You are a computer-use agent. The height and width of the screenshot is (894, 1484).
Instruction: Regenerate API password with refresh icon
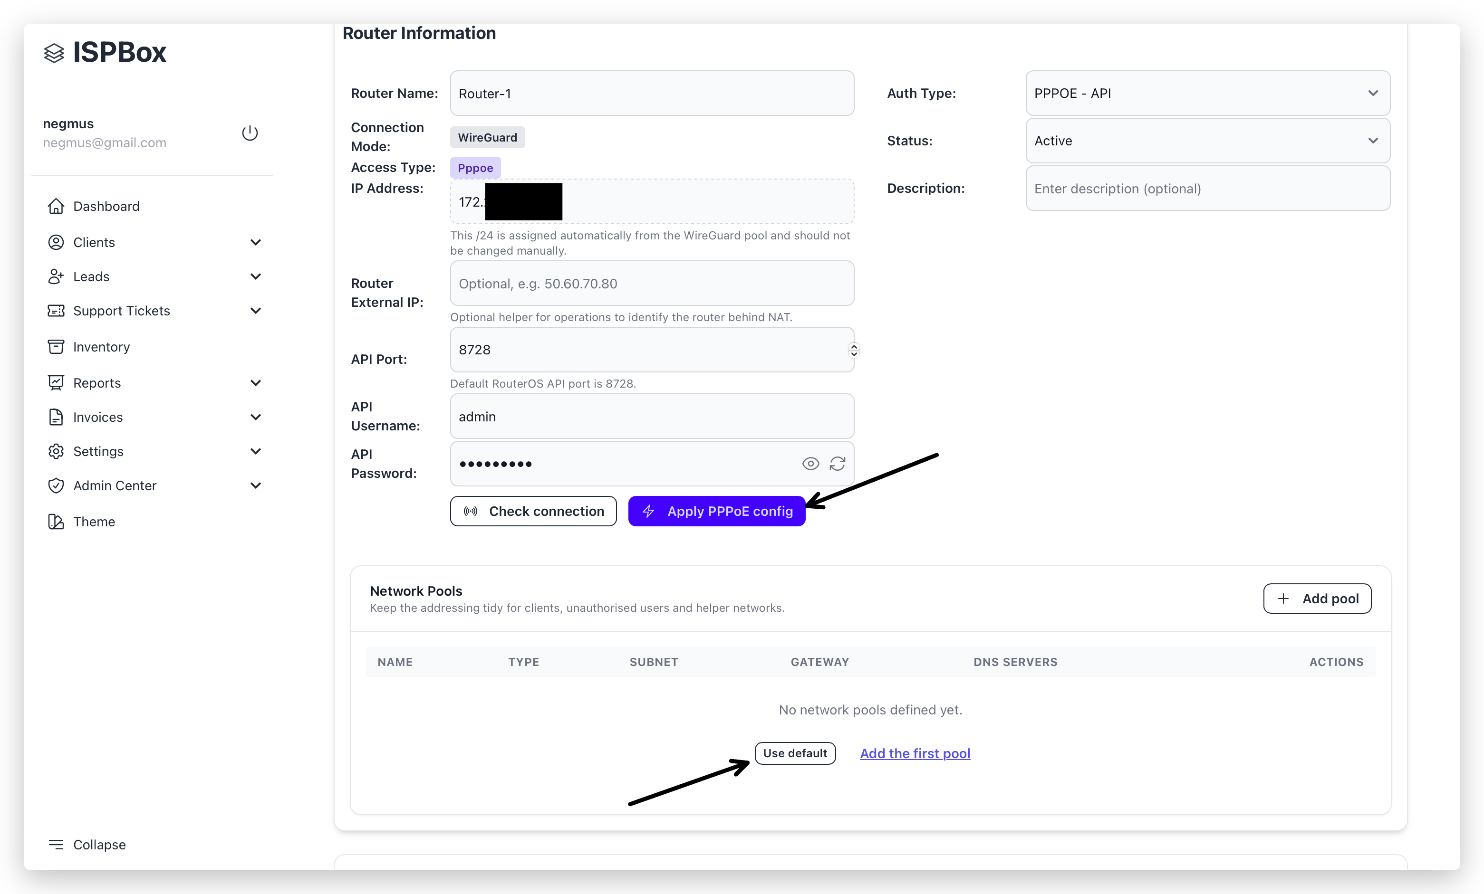tap(837, 464)
